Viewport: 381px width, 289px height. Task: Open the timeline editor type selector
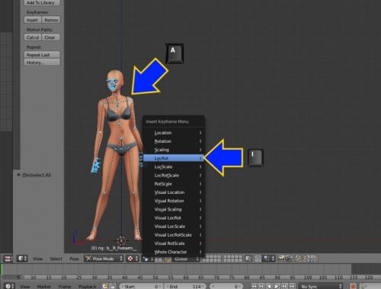[8, 286]
